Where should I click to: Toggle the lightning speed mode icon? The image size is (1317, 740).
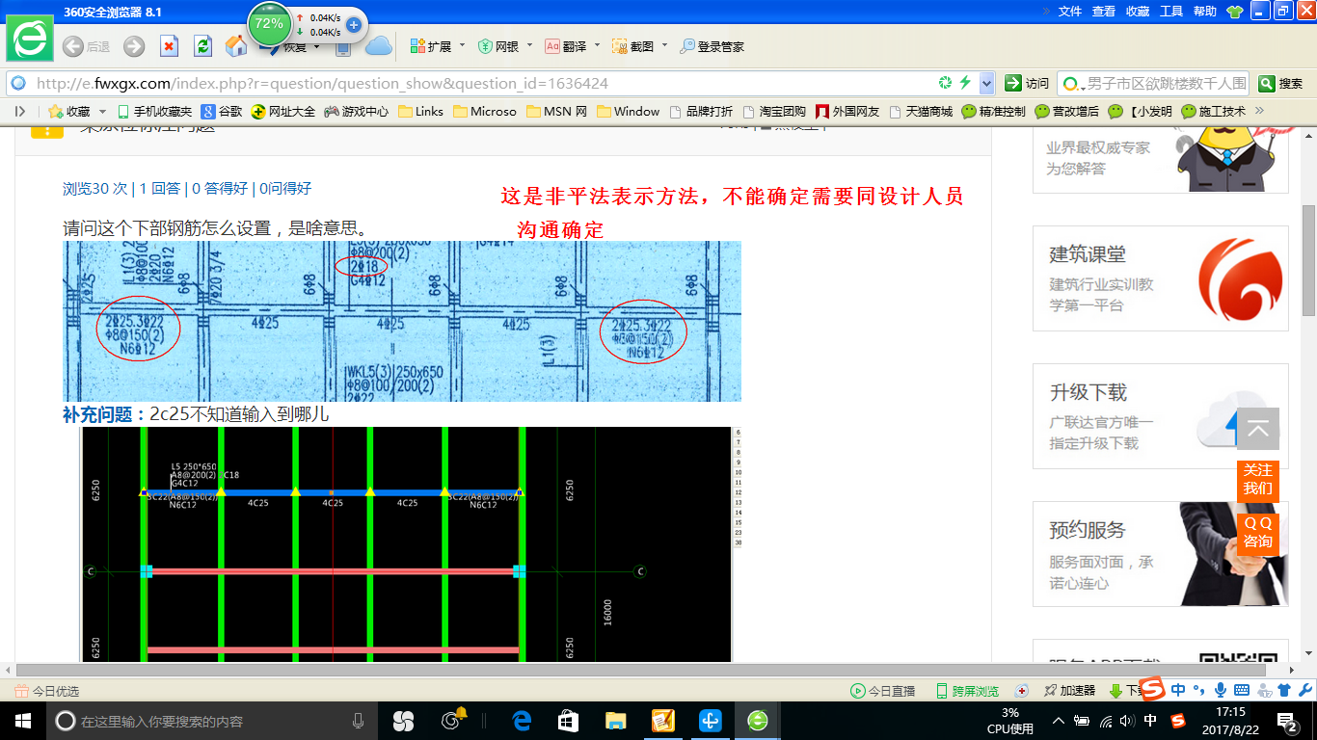click(965, 83)
